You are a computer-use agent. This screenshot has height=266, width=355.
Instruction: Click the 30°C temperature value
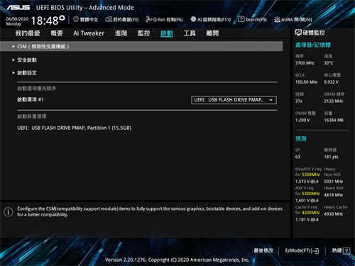pyautogui.click(x=329, y=63)
